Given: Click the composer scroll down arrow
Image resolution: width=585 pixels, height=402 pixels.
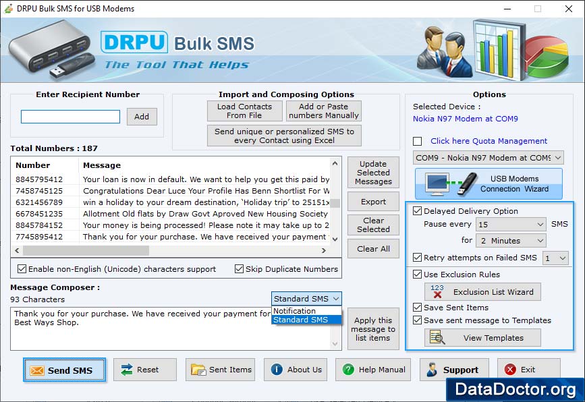Looking at the screenshot, I should click(x=335, y=344).
